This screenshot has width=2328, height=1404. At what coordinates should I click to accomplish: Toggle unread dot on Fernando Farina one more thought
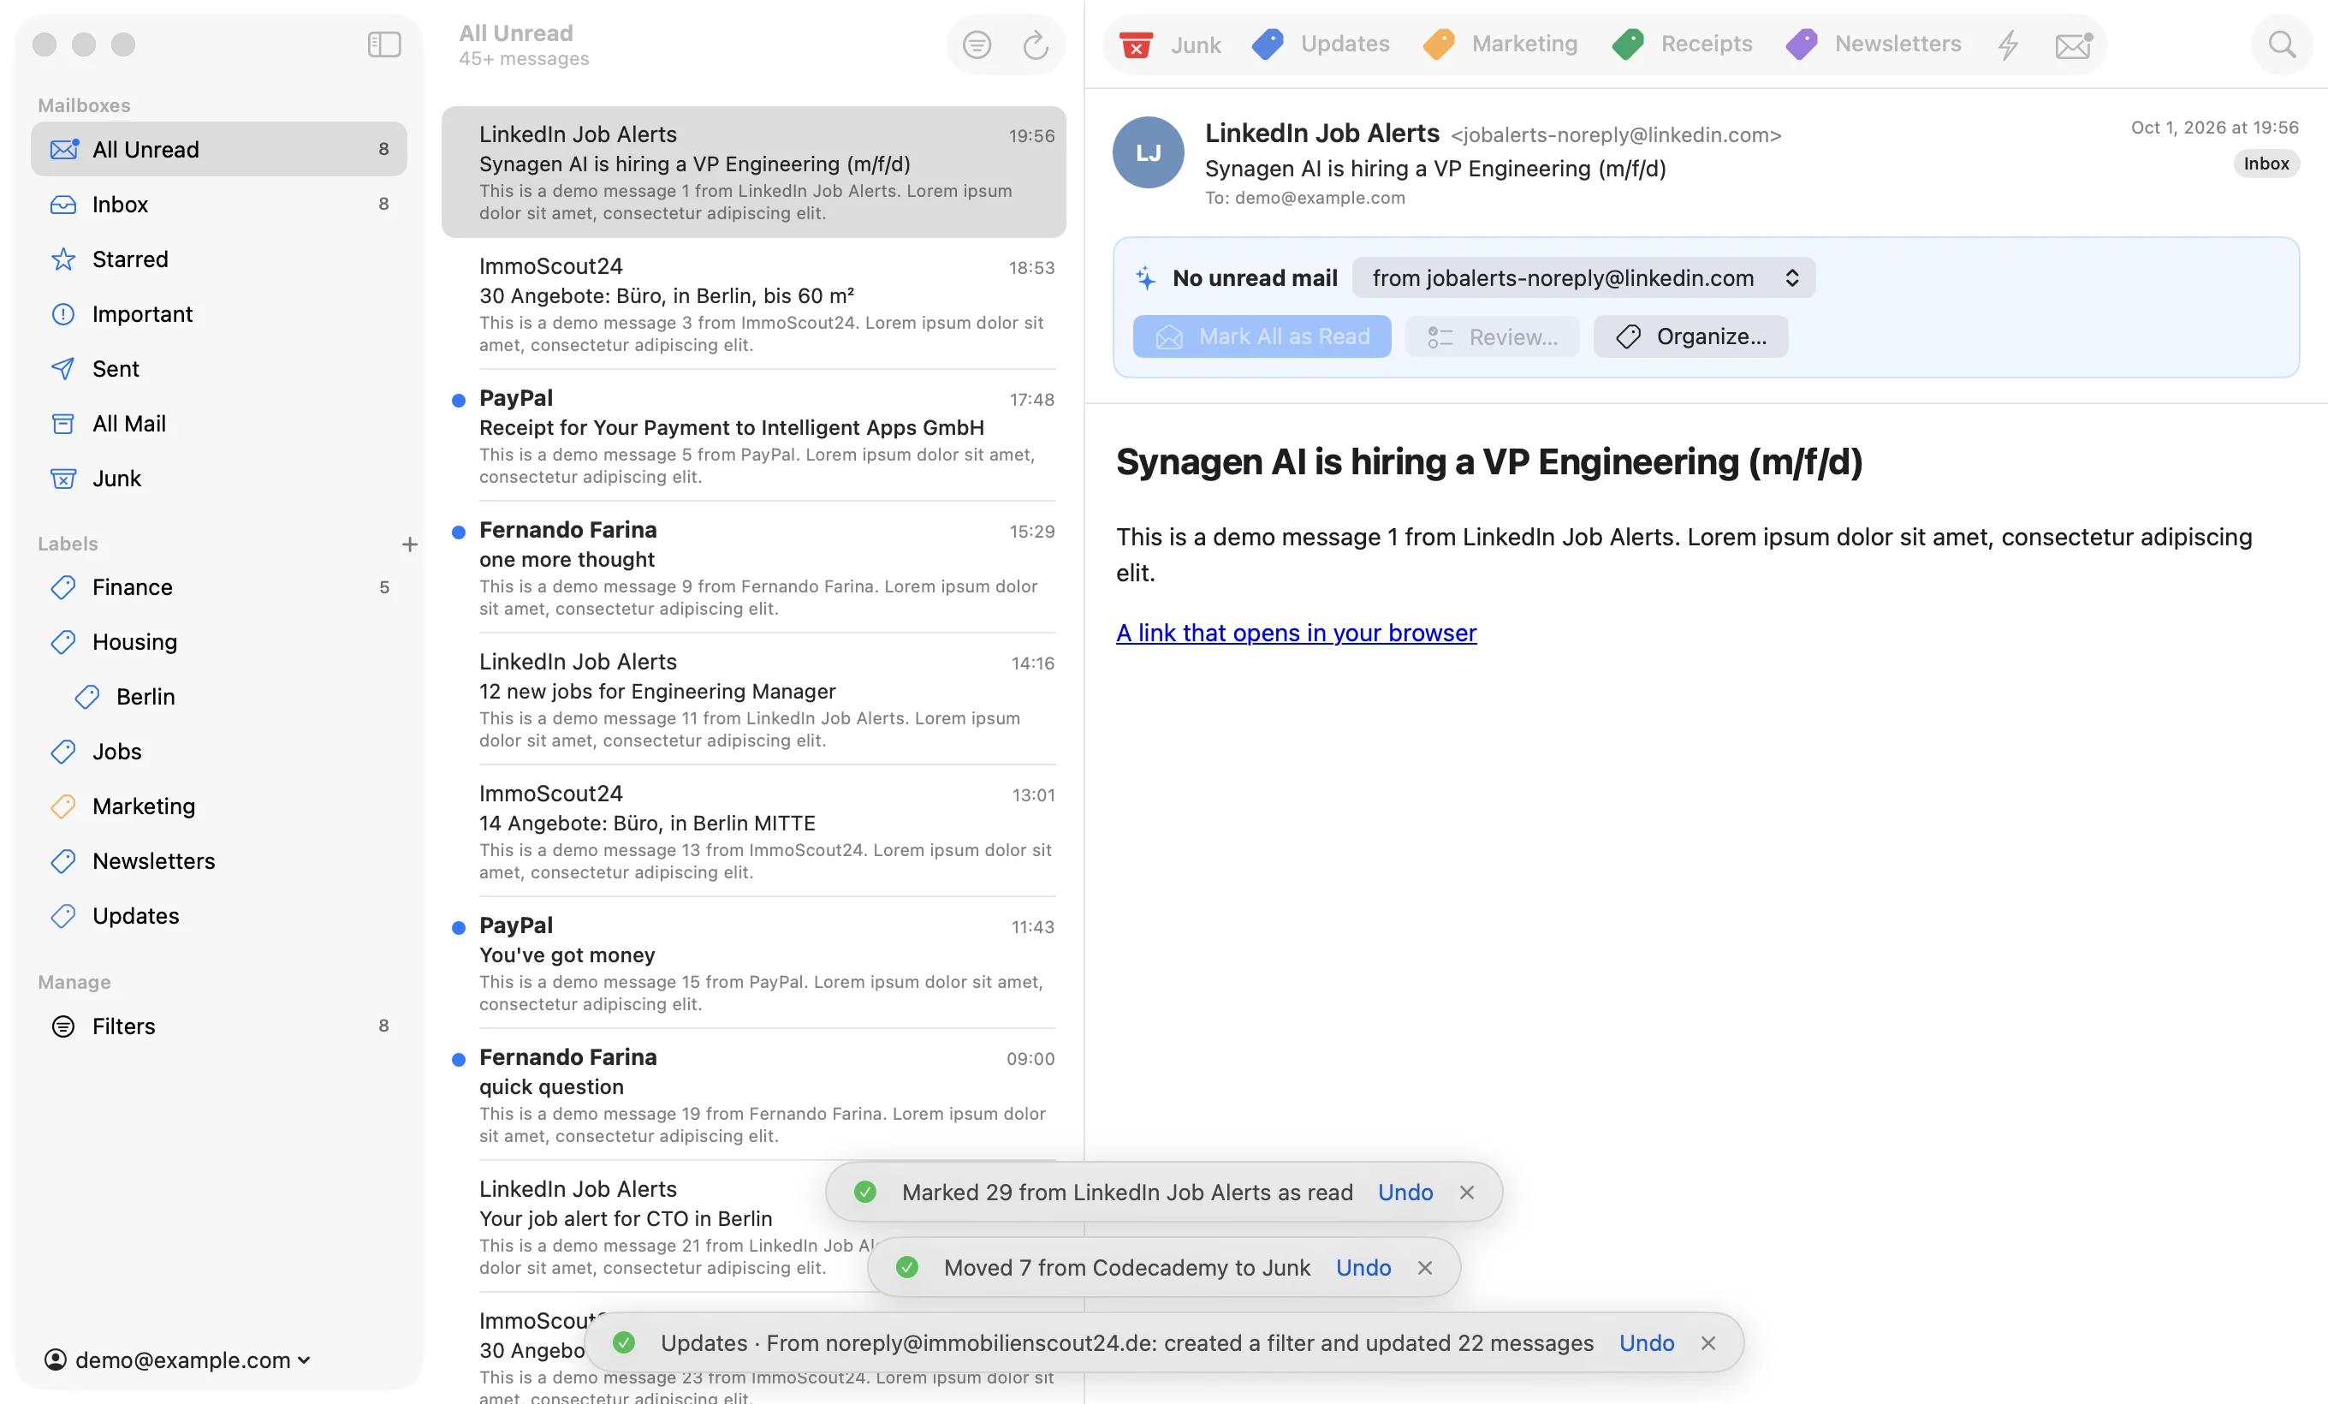coord(458,532)
